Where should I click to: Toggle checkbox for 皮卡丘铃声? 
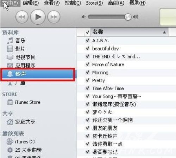click(x=88, y=136)
